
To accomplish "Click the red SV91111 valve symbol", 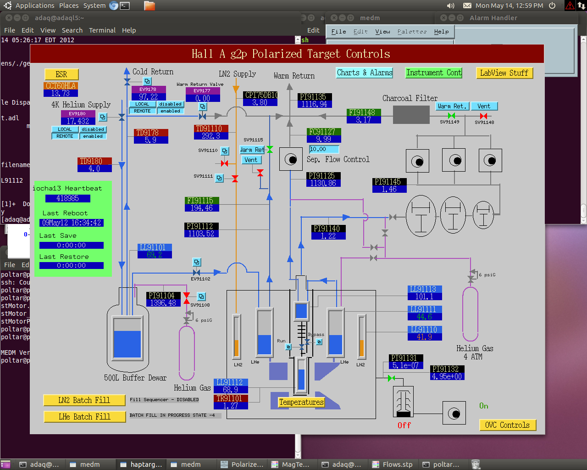I will pos(235,179).
